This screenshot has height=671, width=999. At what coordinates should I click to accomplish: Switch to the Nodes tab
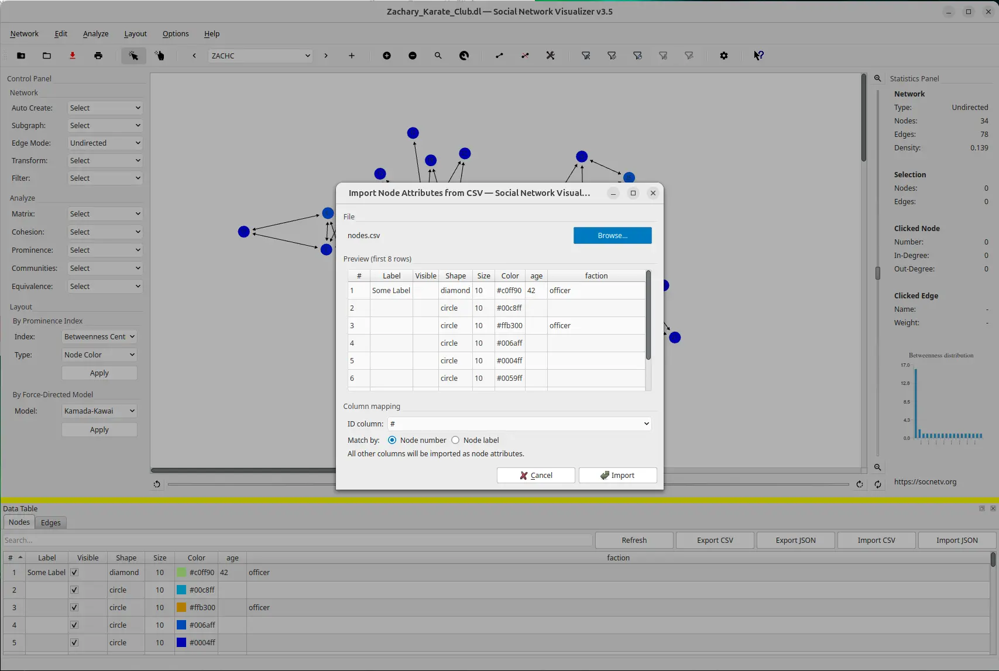coord(19,522)
